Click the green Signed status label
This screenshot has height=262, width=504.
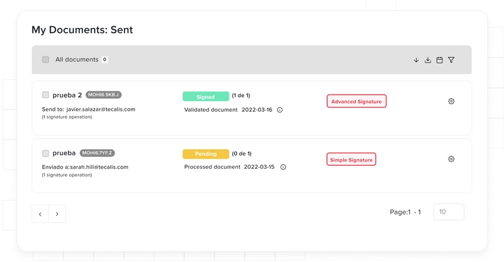pos(206,96)
